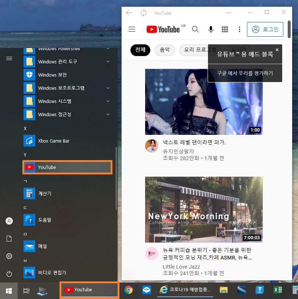Click 구글 에서 우리를 평가하기 link

click(x=245, y=73)
